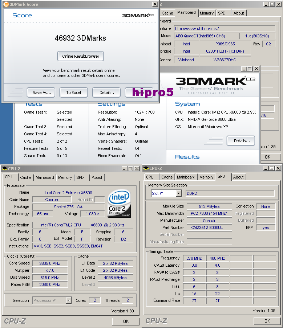Image resolution: width=283 pixels, height=328 pixels.
Task: Open System Details... in 3DMark03 window
Action: 241,141
